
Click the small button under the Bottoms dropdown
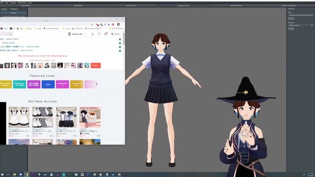[x=291, y=29]
